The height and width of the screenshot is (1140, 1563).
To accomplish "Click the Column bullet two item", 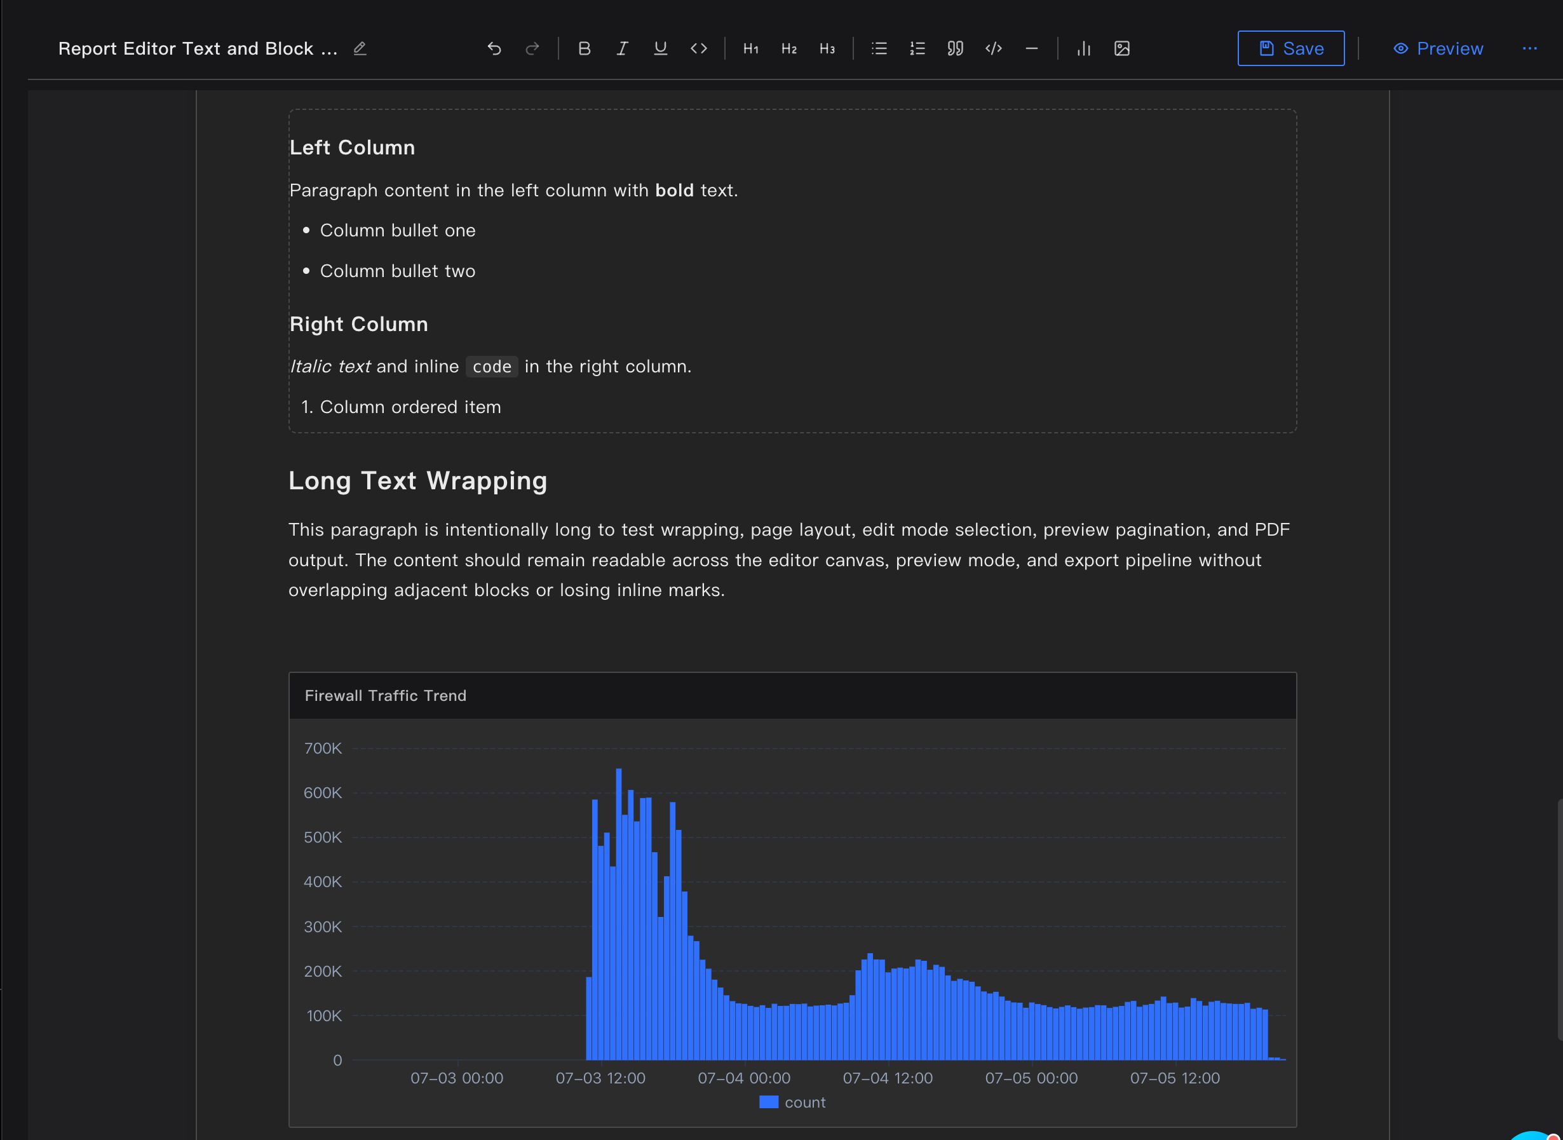I will pos(398,271).
